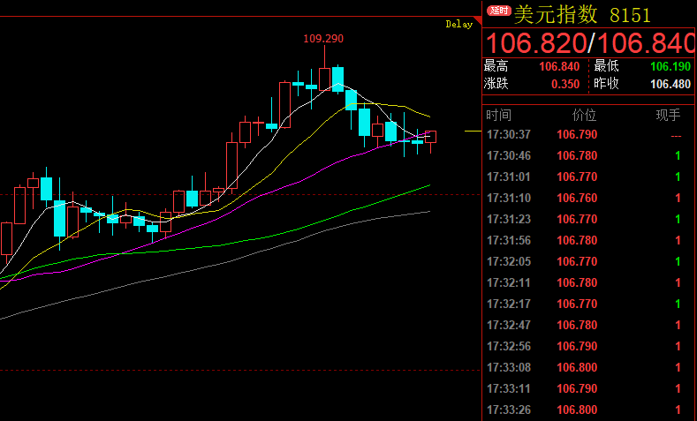Click the red corner triangle beside Delay
Viewport: 697px width, 421px height.
(478, 20)
